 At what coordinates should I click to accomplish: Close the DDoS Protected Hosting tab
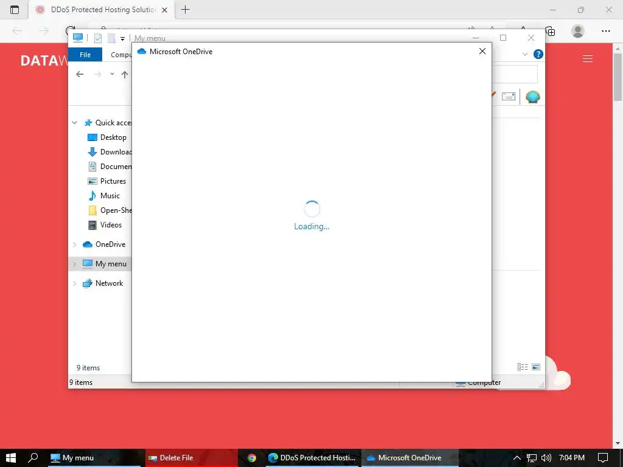tap(164, 10)
